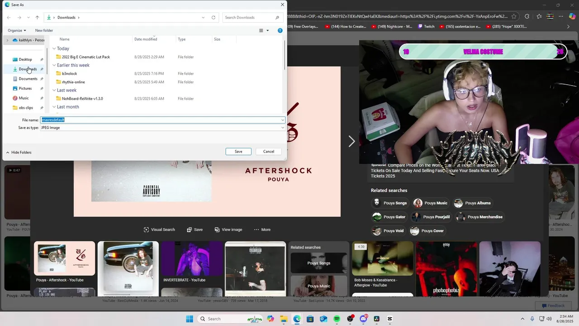The width and height of the screenshot is (579, 326).
Task: Select the NohBoard-ReWrite-v1.3.0 folder icon
Action: (x=58, y=98)
